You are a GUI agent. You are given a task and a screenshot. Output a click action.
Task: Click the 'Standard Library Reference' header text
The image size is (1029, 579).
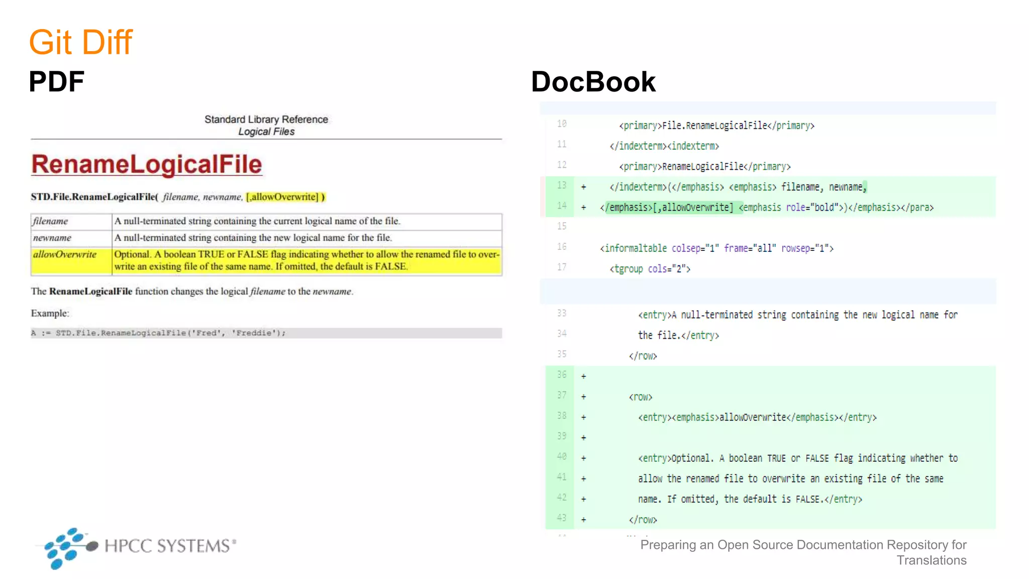(x=266, y=119)
